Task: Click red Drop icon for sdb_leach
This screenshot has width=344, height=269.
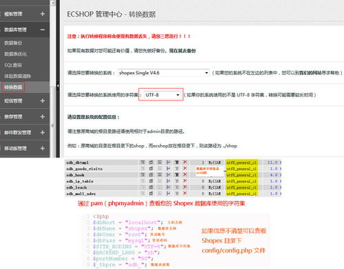Action: [x=185, y=187]
